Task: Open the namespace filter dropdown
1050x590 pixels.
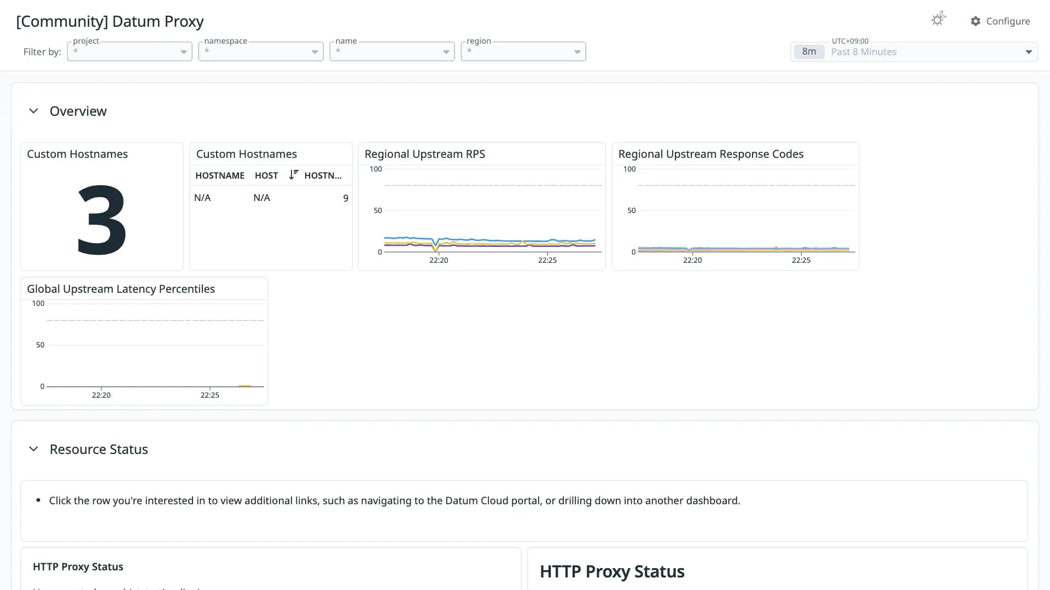Action: (x=261, y=51)
